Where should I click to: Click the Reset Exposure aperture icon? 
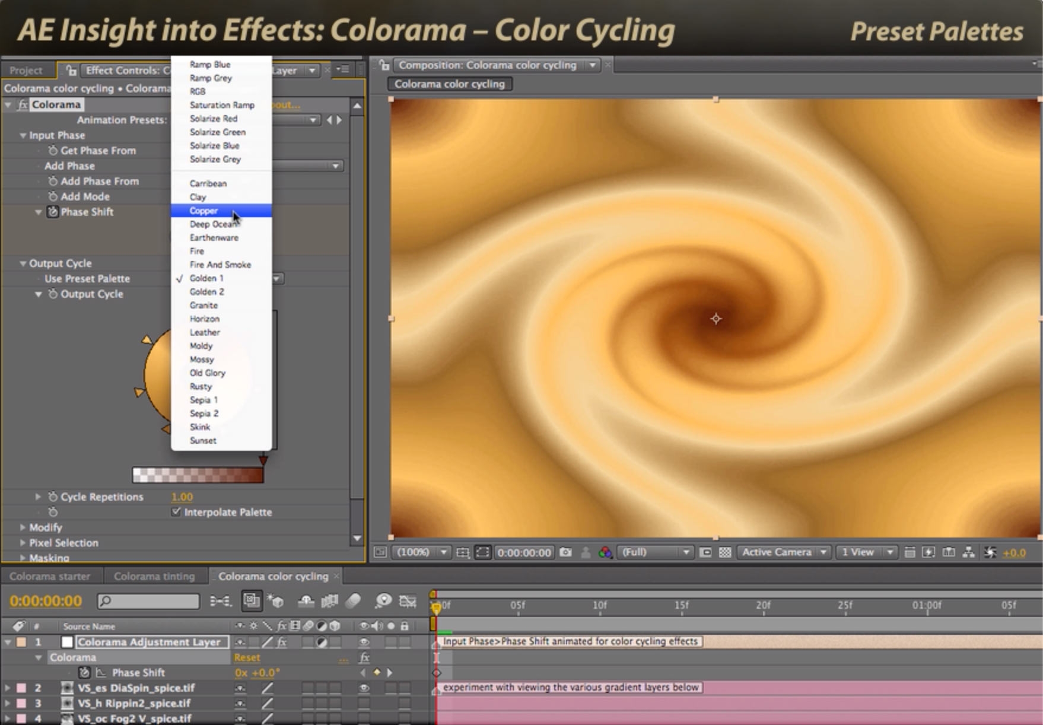tap(990, 552)
